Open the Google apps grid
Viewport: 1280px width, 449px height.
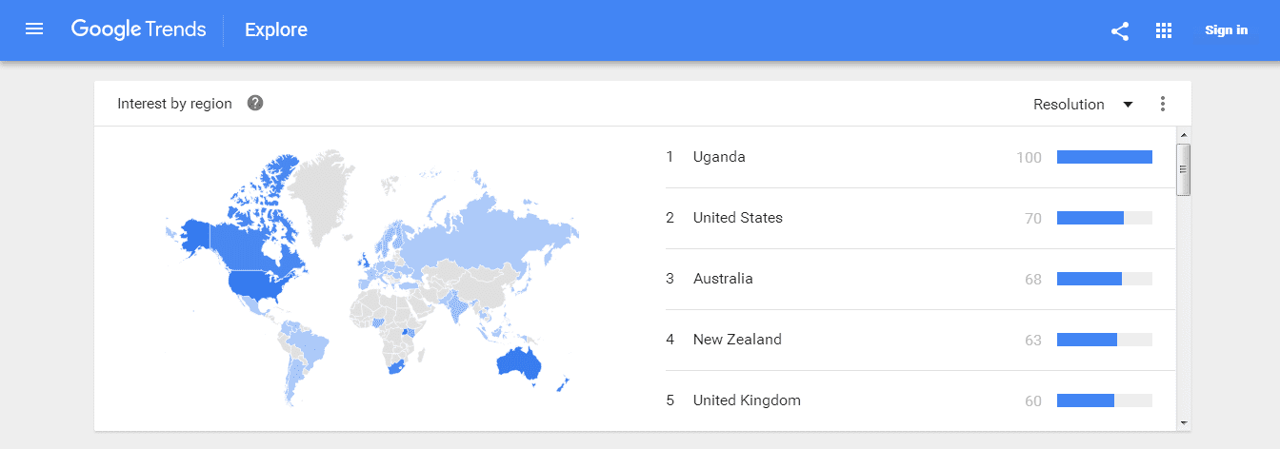tap(1163, 30)
